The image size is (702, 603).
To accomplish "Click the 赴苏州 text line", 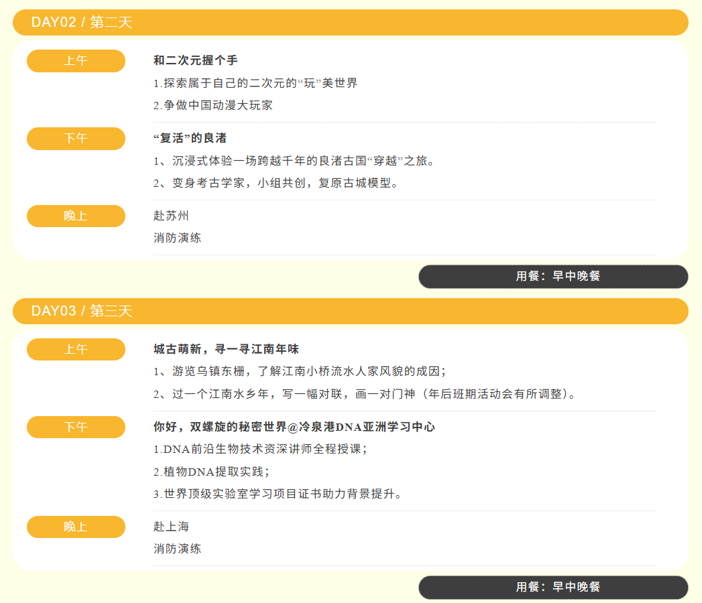I will [172, 216].
